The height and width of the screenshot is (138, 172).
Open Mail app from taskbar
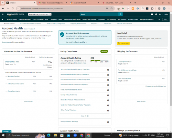tap(68, 135)
